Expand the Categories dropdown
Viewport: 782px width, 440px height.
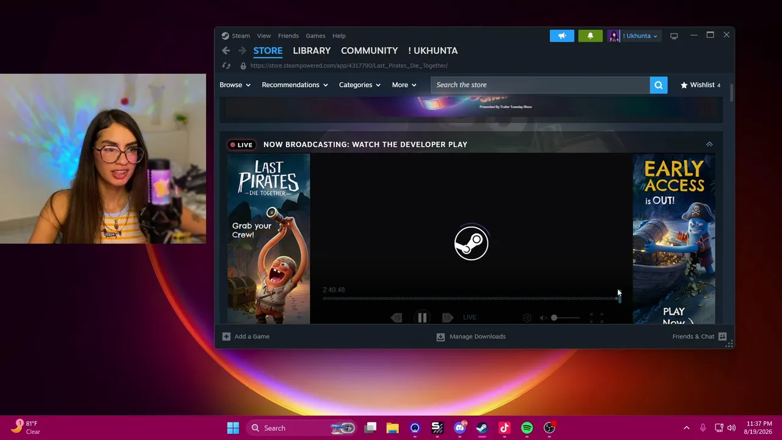(360, 85)
